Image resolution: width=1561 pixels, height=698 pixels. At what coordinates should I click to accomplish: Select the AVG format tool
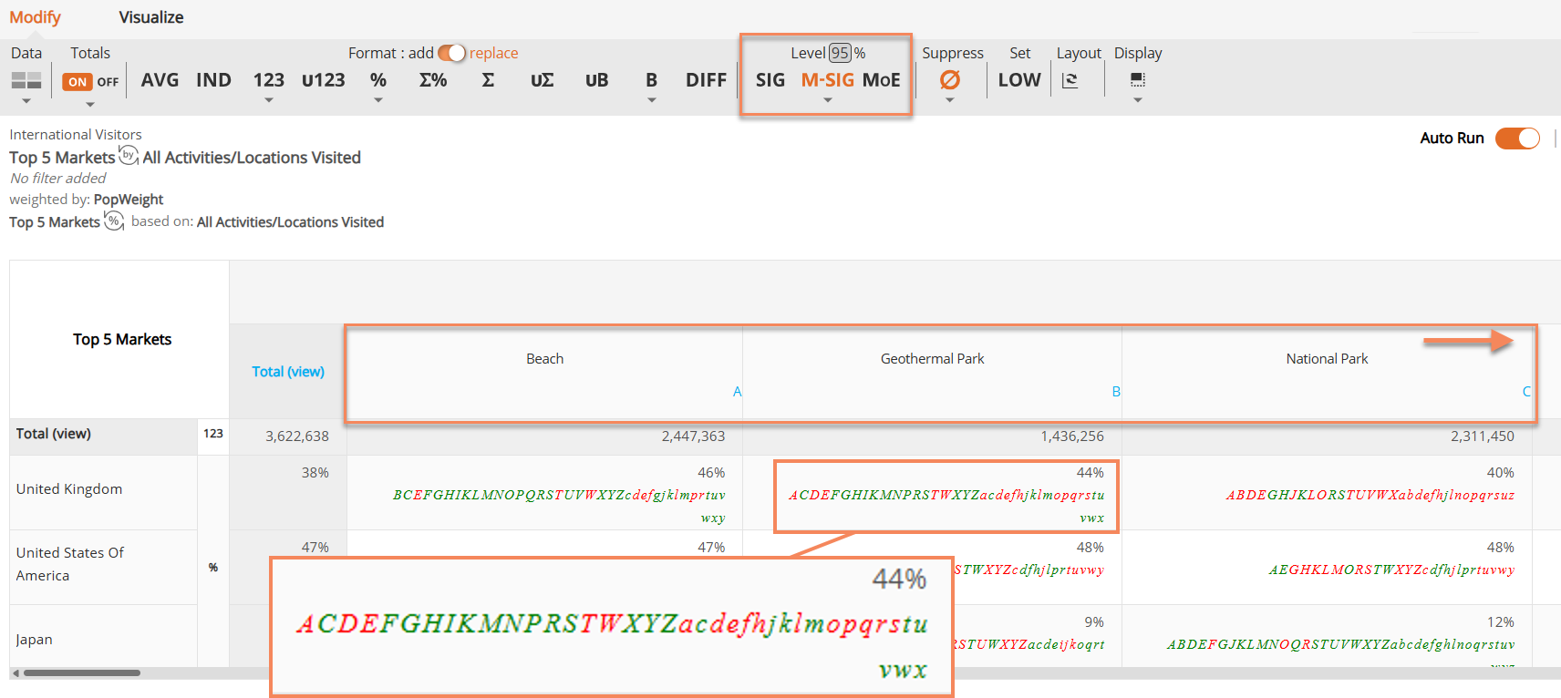160,80
